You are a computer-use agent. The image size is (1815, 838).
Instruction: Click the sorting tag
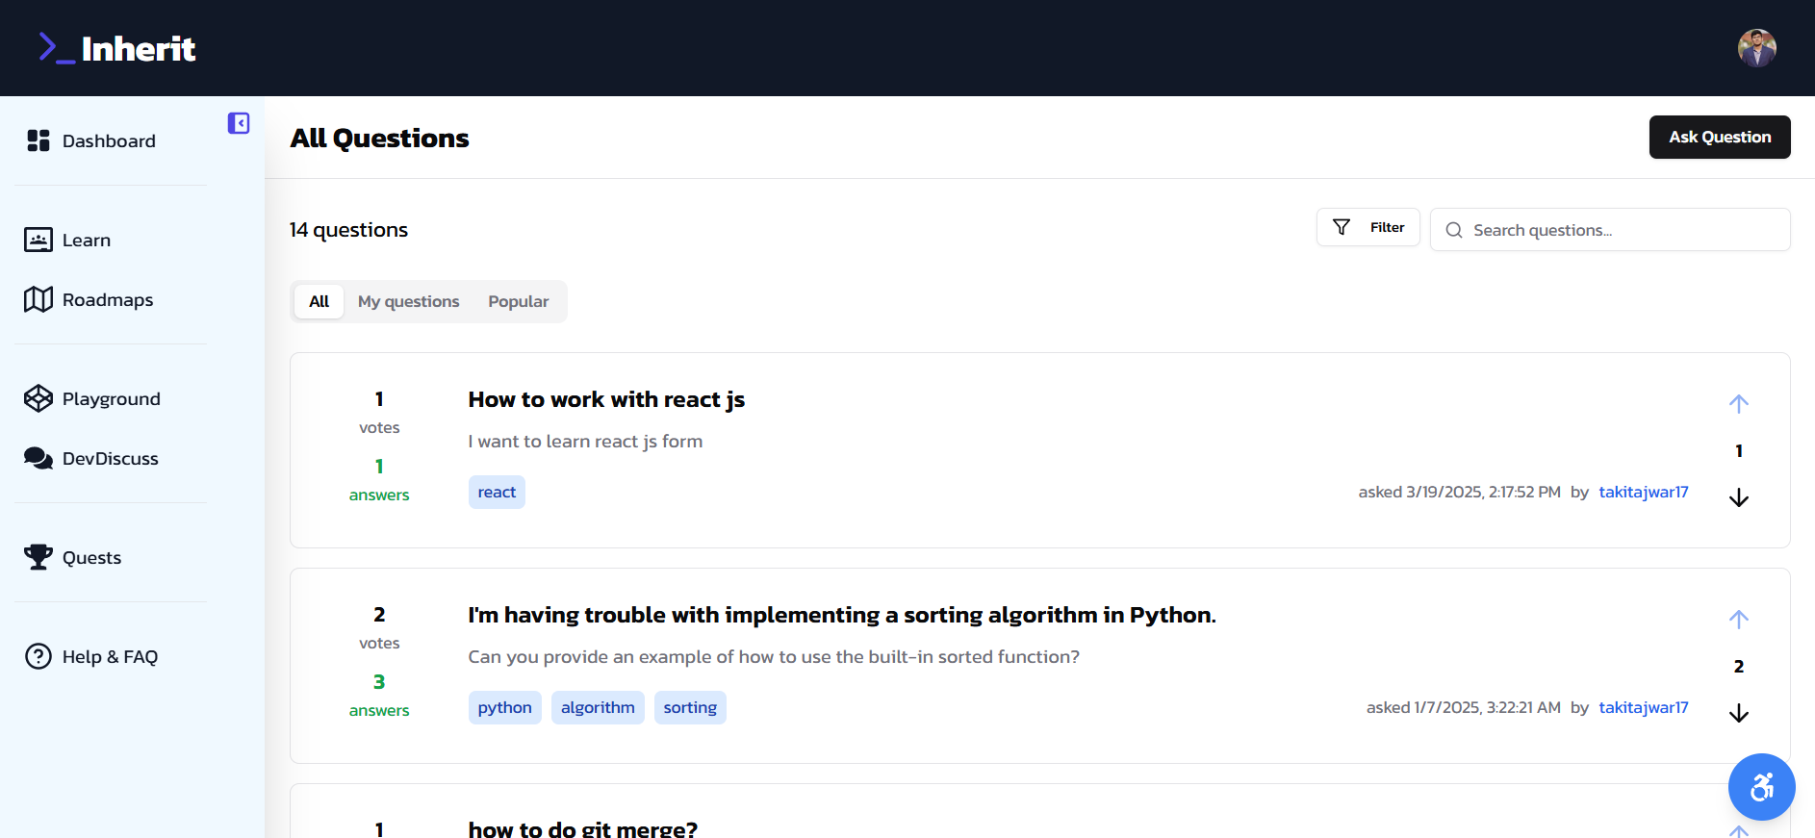690,707
